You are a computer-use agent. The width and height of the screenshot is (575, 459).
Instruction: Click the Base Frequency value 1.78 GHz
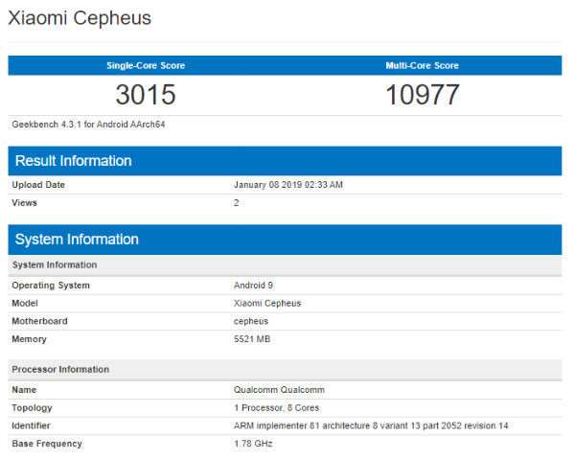coord(253,444)
